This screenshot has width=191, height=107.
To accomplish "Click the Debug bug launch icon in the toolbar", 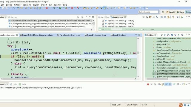I will (54, 8).
